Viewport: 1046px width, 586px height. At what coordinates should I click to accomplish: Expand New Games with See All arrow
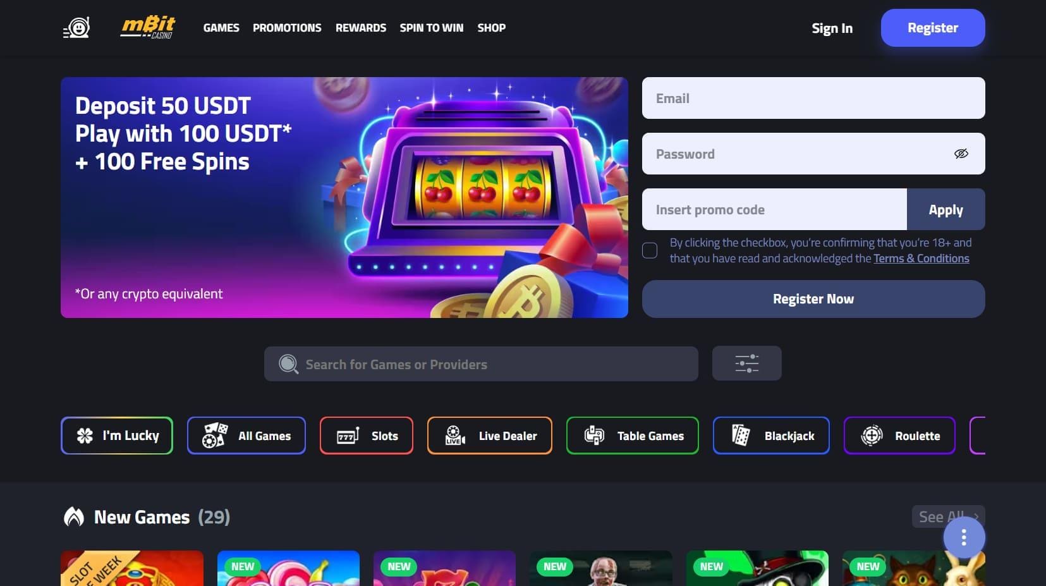948,516
